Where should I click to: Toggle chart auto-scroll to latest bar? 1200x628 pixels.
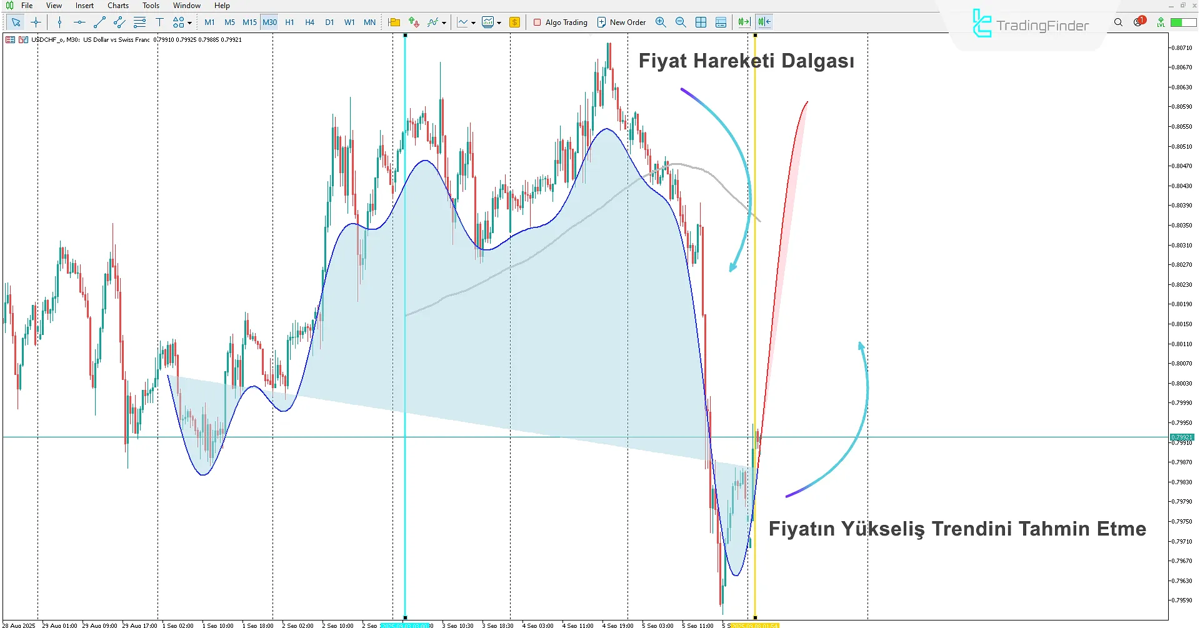743,22
